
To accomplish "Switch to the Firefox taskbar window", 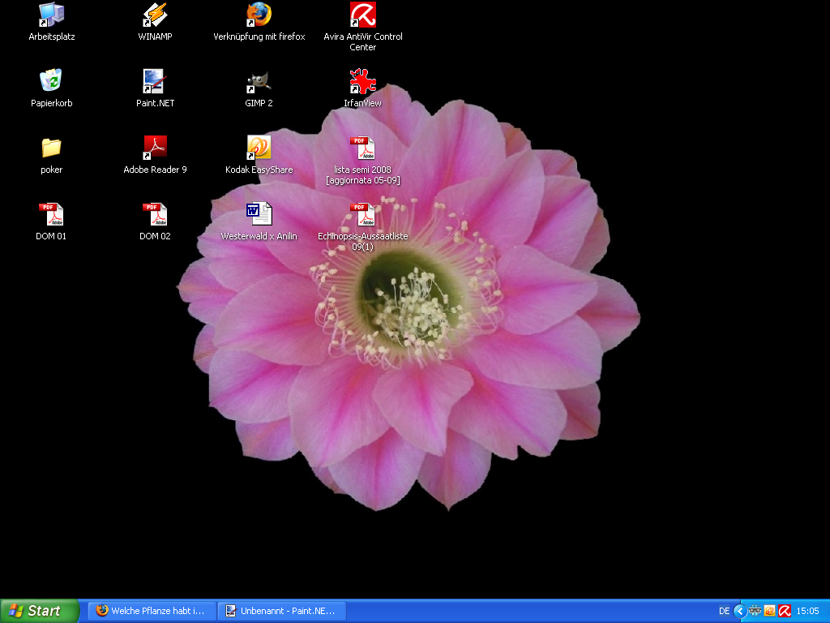I will click(x=152, y=611).
